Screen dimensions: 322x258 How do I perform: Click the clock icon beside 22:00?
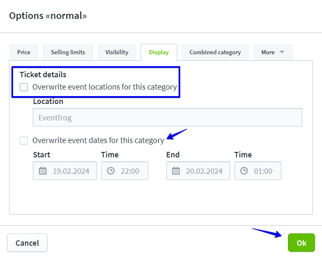111,171
